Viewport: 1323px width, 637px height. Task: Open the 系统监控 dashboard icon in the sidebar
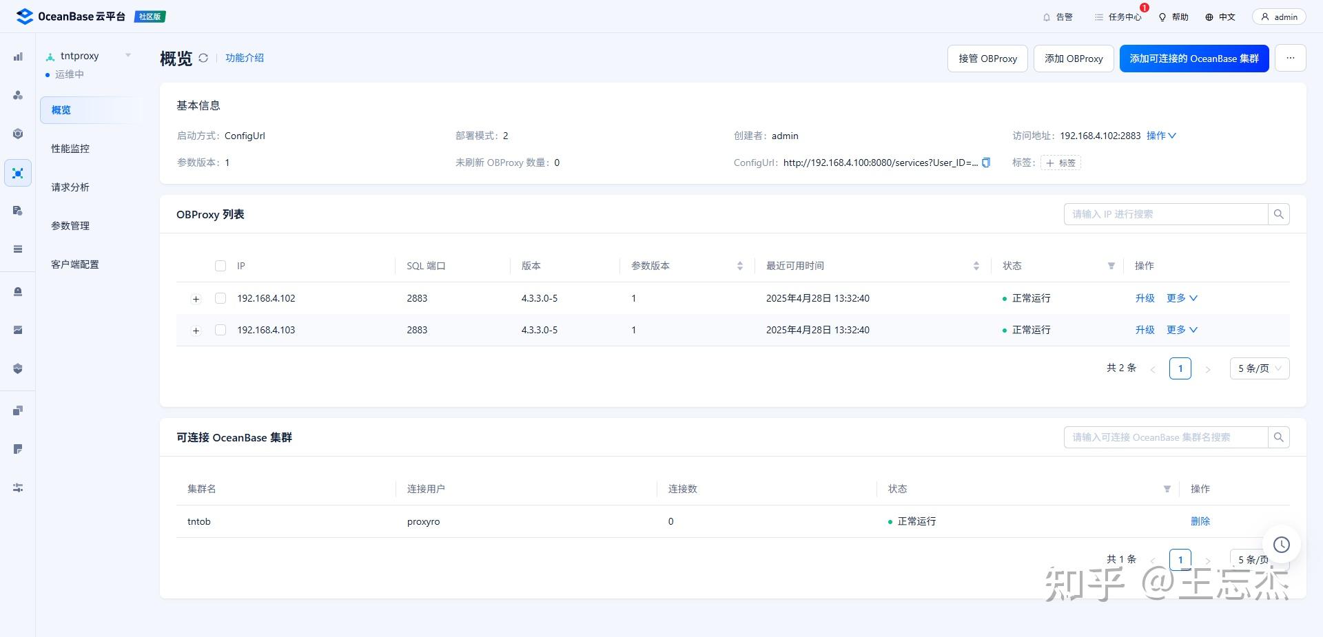[x=18, y=56]
